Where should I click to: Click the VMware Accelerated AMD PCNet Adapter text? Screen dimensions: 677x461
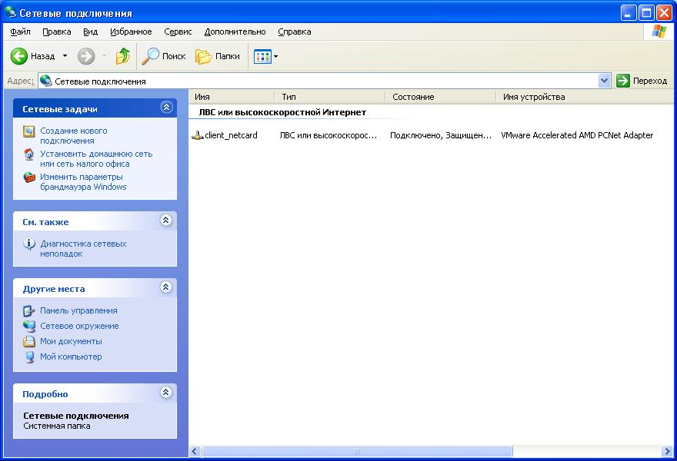(577, 135)
